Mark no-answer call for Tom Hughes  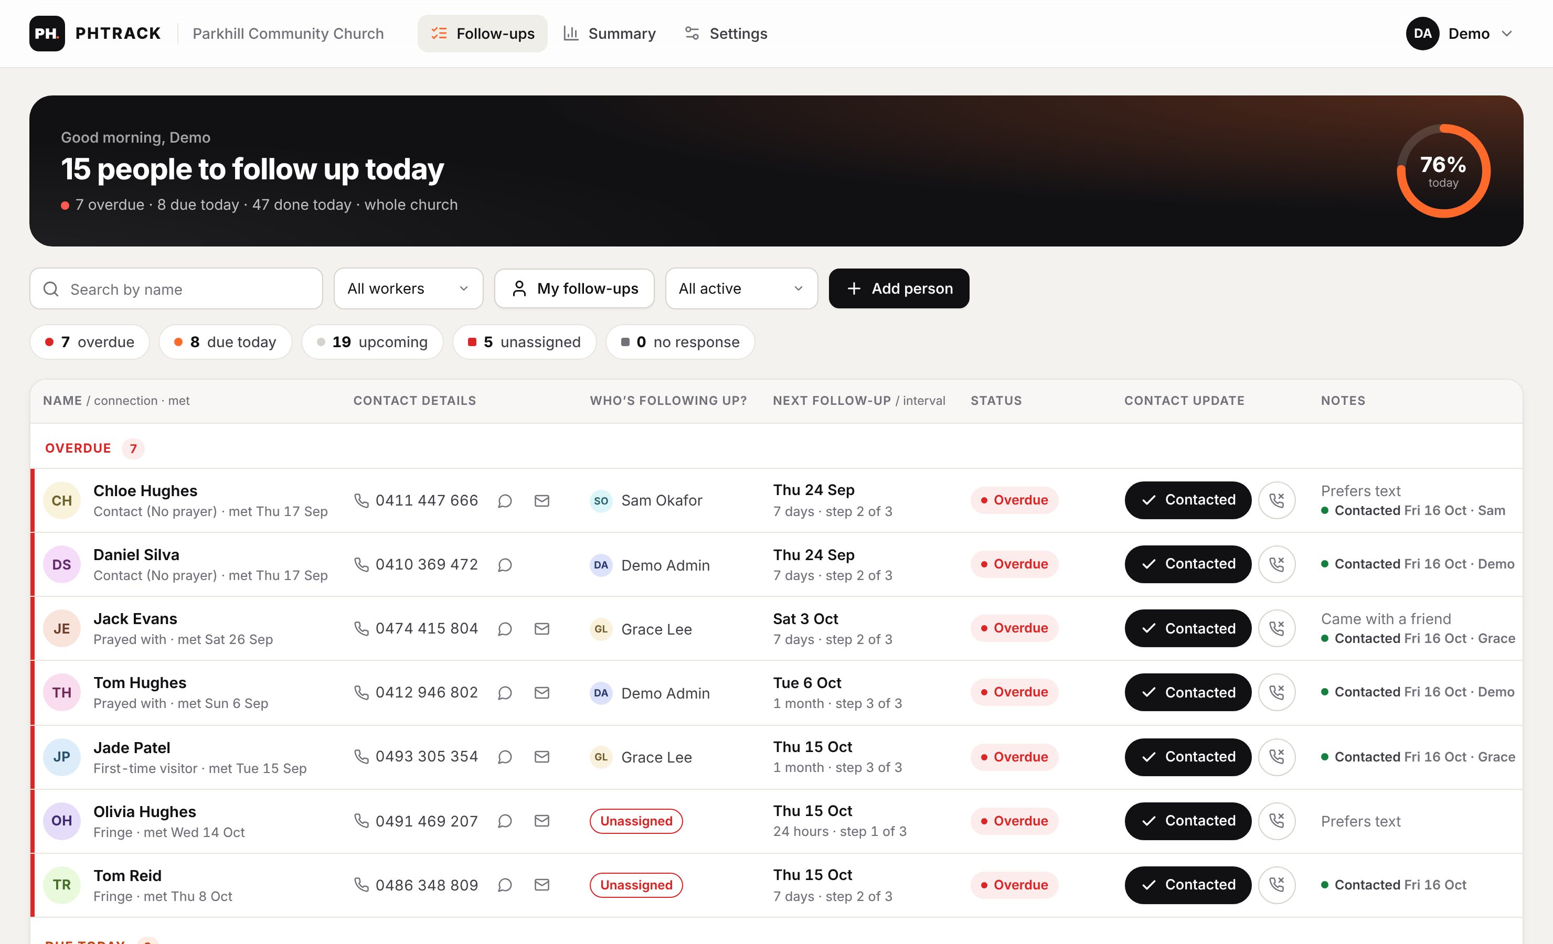click(x=1277, y=693)
